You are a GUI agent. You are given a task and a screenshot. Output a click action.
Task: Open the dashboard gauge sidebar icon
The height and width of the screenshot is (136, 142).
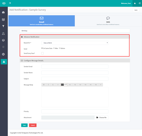click(3, 12)
